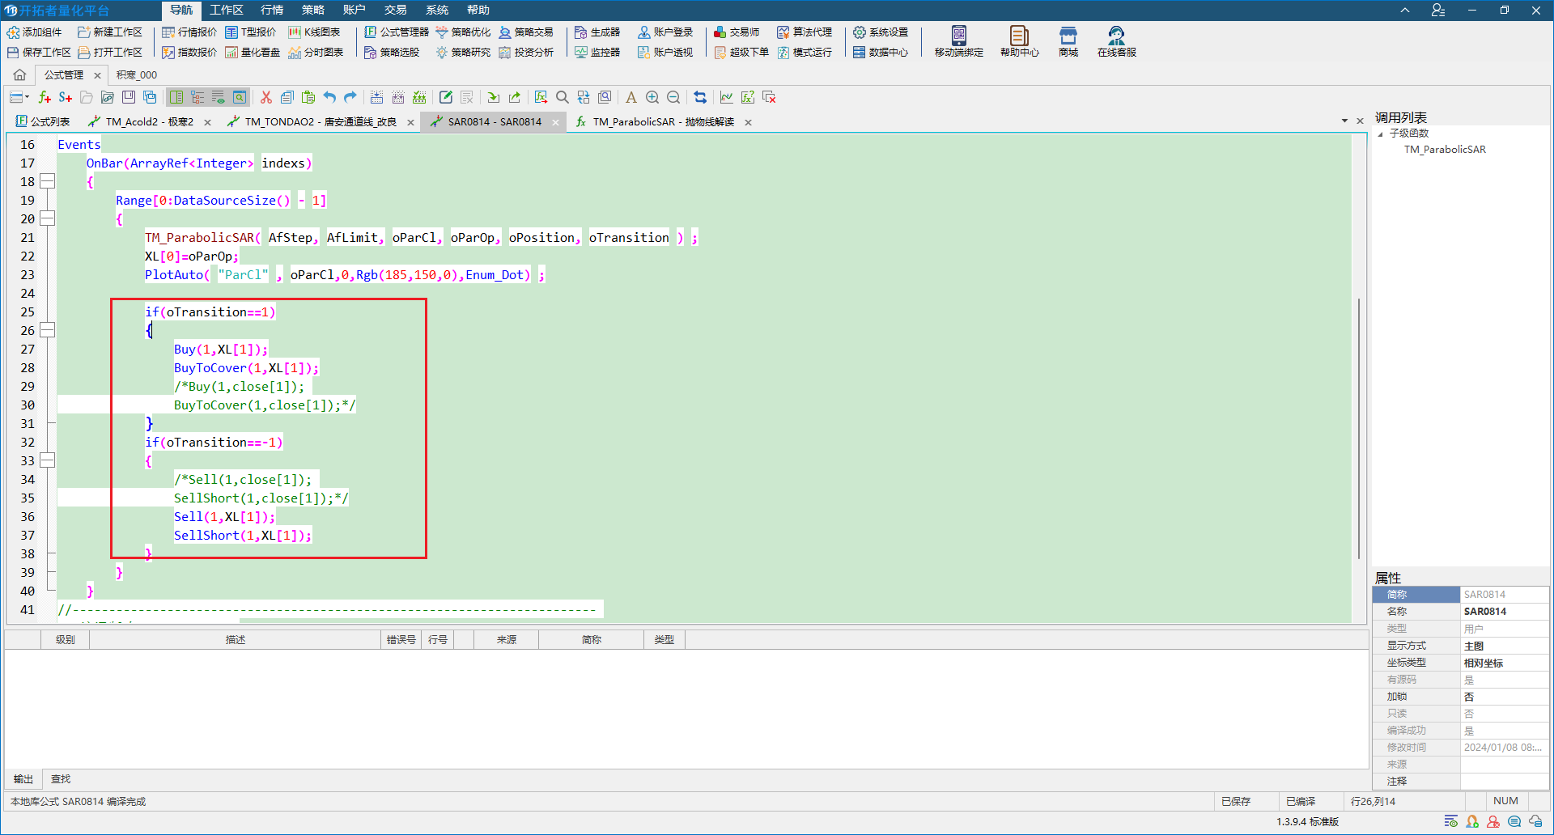
Task: Toggle the formula list side panel view button
Action: click(176, 98)
